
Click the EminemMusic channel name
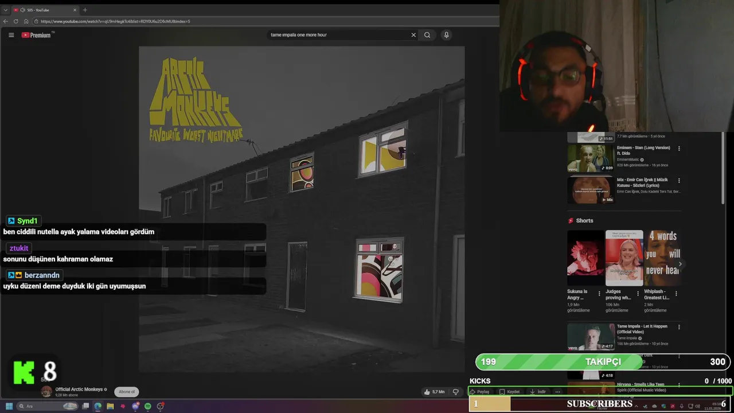pyautogui.click(x=627, y=159)
